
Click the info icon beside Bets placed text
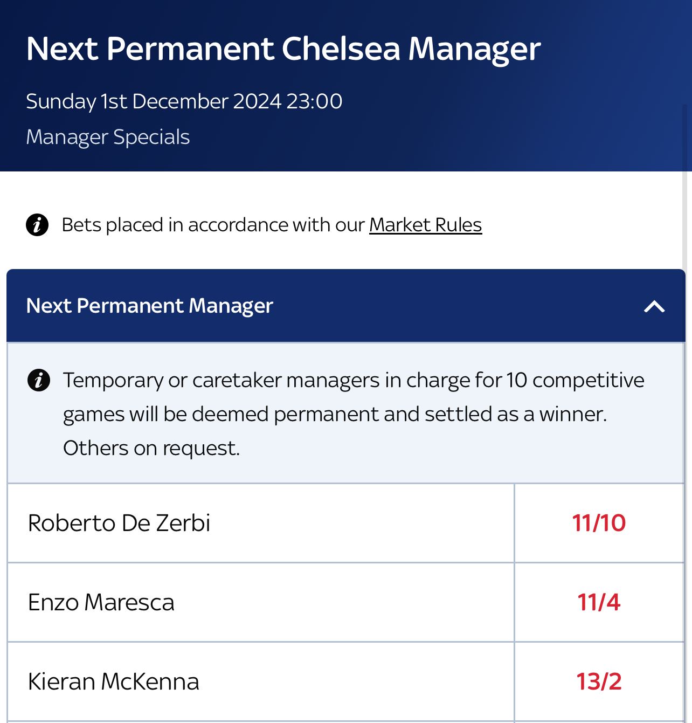pos(37,225)
